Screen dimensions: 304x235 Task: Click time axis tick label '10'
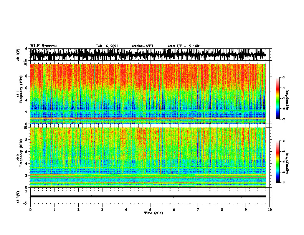point(270,210)
